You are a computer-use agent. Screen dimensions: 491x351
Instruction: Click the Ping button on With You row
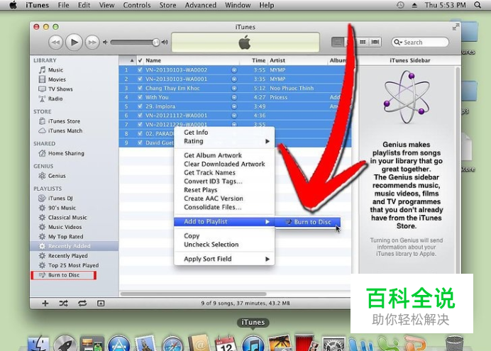pyautogui.click(x=234, y=97)
